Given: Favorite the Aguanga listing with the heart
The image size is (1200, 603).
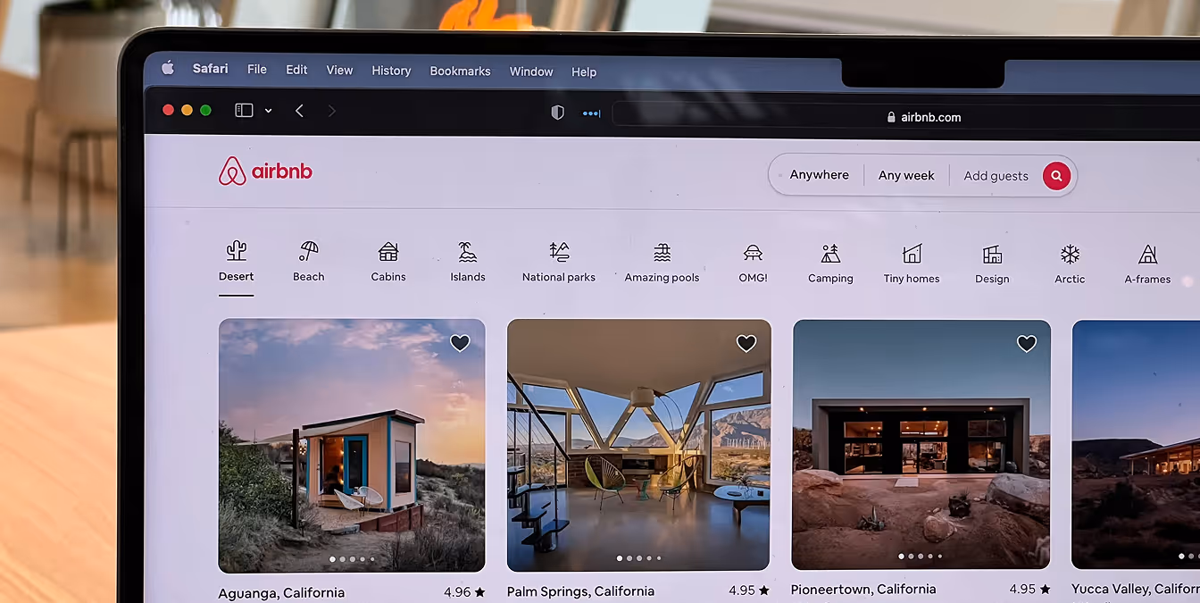Looking at the screenshot, I should click(460, 342).
